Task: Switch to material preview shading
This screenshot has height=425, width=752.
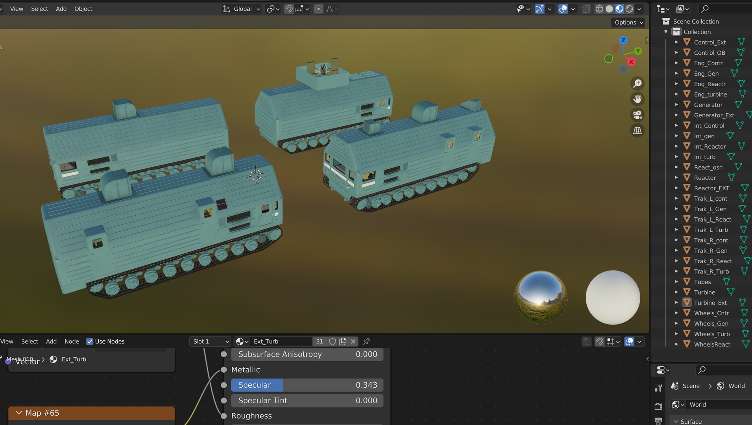Action: click(x=619, y=9)
